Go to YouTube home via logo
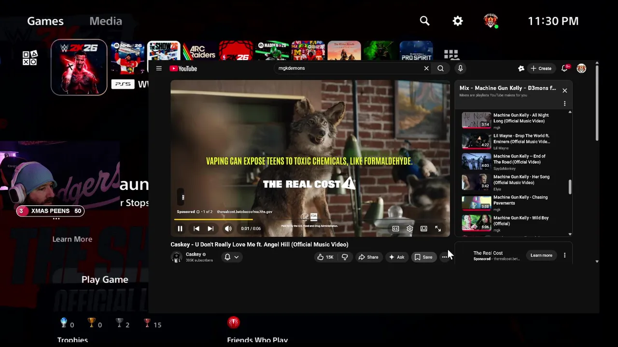Screen dimensions: 618x347 pyautogui.click(x=183, y=68)
